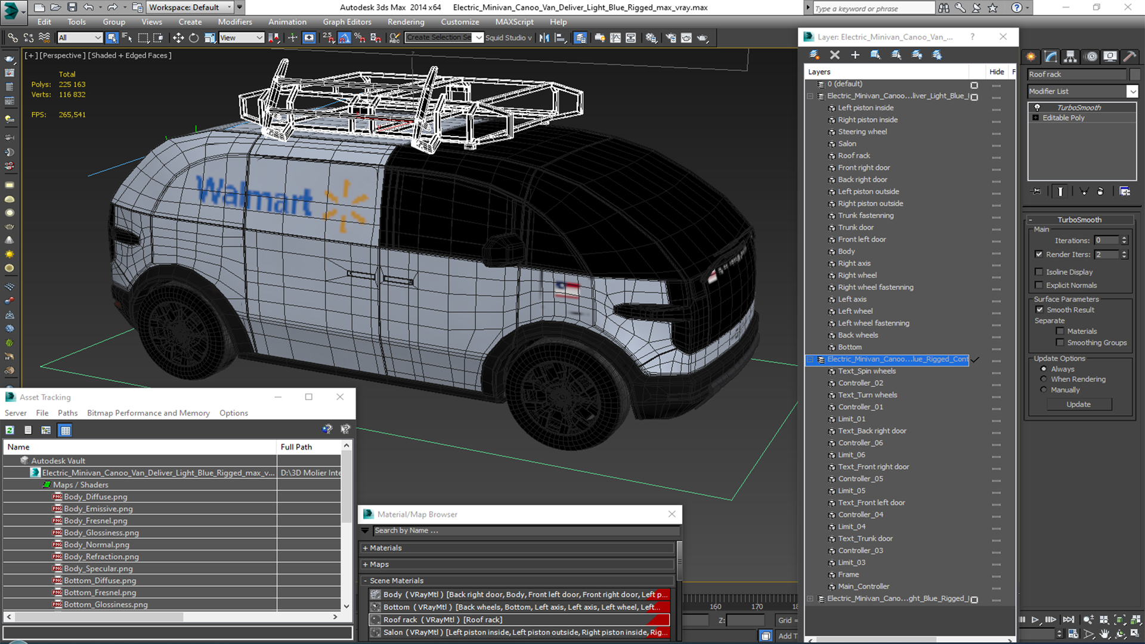Open the Material Editor from toolbar
The height and width of the screenshot is (644, 1145).
click(651, 38)
